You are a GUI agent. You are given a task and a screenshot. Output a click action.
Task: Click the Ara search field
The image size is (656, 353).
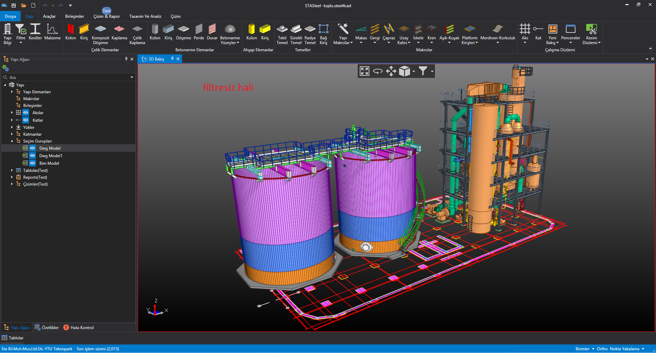point(68,78)
